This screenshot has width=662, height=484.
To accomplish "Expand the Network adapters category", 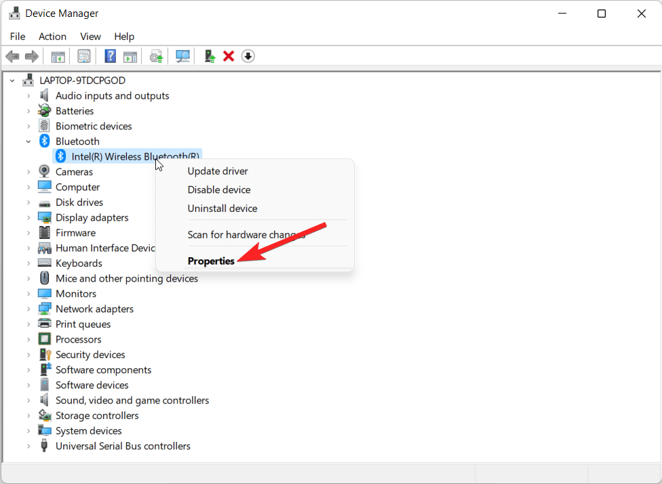I will click(28, 309).
